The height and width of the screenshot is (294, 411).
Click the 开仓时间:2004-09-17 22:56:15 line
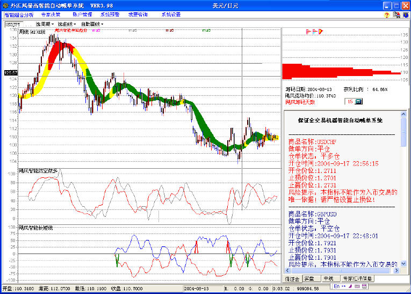tap(334, 163)
